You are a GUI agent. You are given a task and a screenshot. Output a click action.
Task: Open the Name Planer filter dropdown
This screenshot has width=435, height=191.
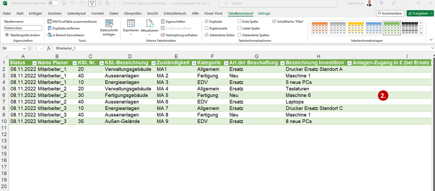click(75, 63)
